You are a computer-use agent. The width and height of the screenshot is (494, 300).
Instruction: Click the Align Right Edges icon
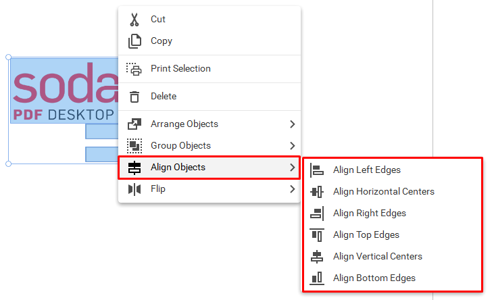pos(317,214)
